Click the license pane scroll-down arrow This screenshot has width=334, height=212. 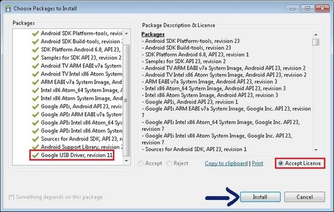(x=316, y=150)
